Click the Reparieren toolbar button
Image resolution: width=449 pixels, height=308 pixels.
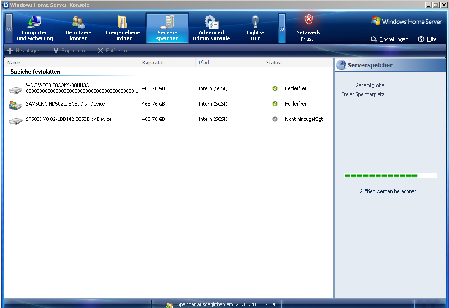[69, 51]
